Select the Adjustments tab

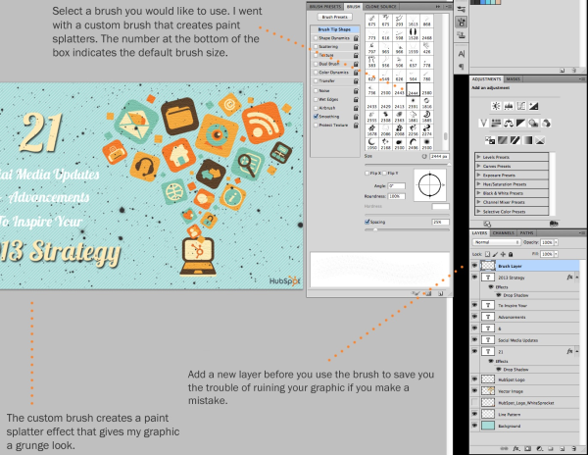click(x=486, y=79)
